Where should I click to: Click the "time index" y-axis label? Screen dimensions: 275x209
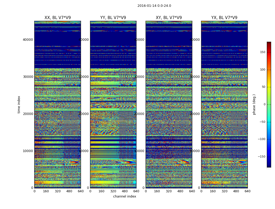pos(19,104)
